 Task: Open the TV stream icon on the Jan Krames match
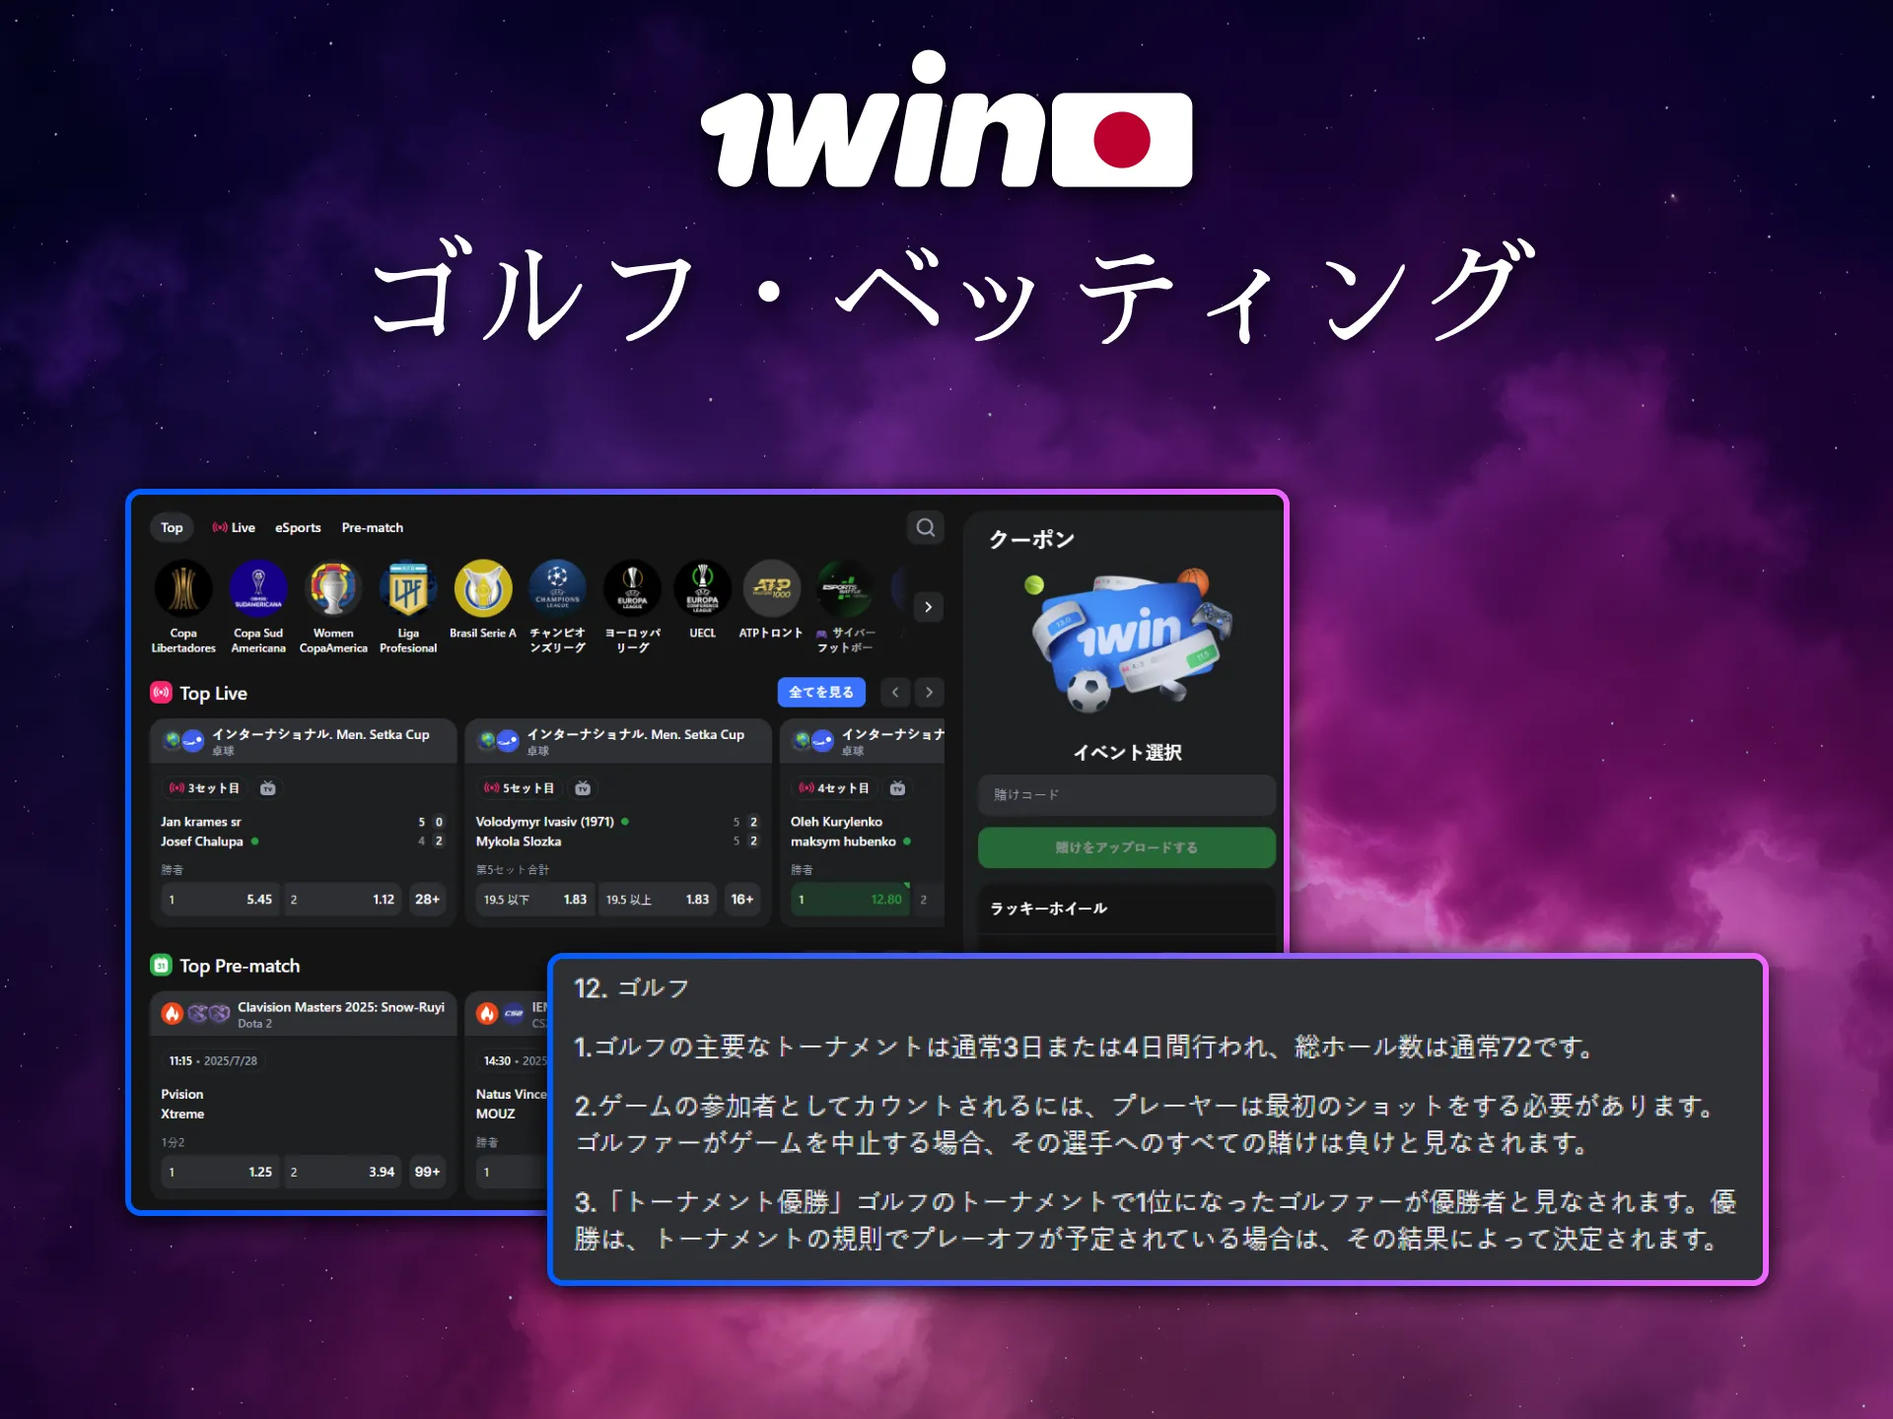tap(267, 788)
